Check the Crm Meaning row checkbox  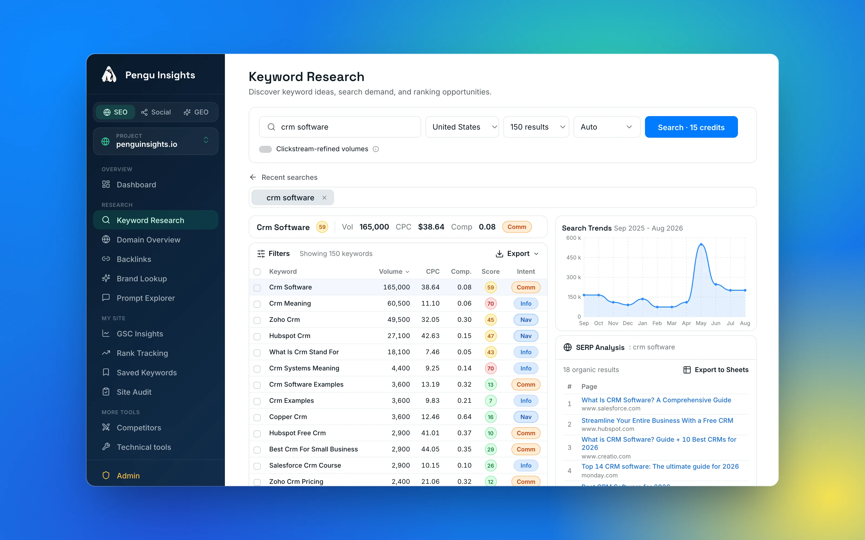(257, 304)
